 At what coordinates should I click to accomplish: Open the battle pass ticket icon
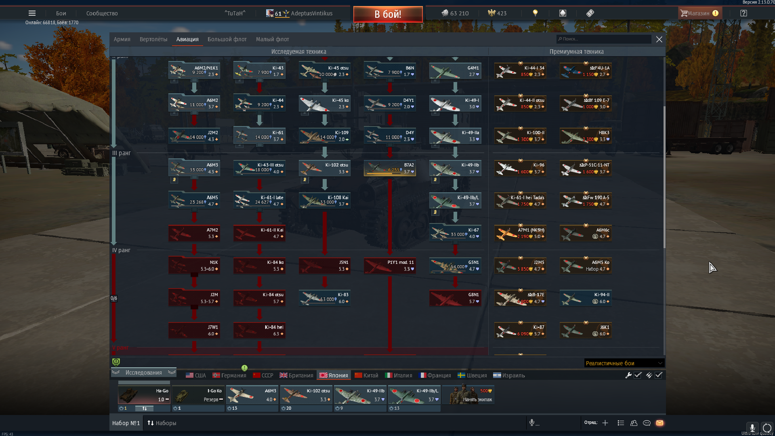click(590, 13)
